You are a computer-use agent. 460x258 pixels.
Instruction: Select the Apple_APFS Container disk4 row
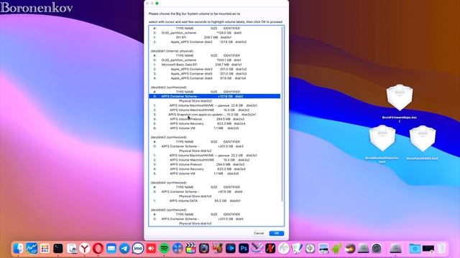pyautogui.click(x=214, y=78)
